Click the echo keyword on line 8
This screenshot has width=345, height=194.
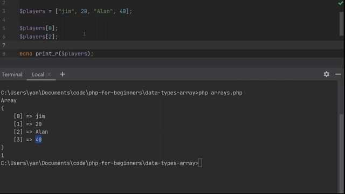point(26,54)
